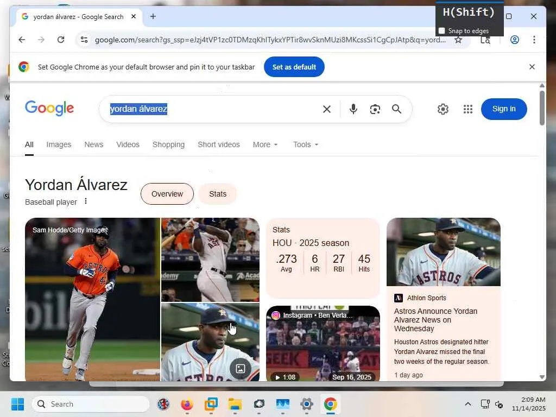
Task: Reload the page with the refresh icon
Action: [61, 40]
